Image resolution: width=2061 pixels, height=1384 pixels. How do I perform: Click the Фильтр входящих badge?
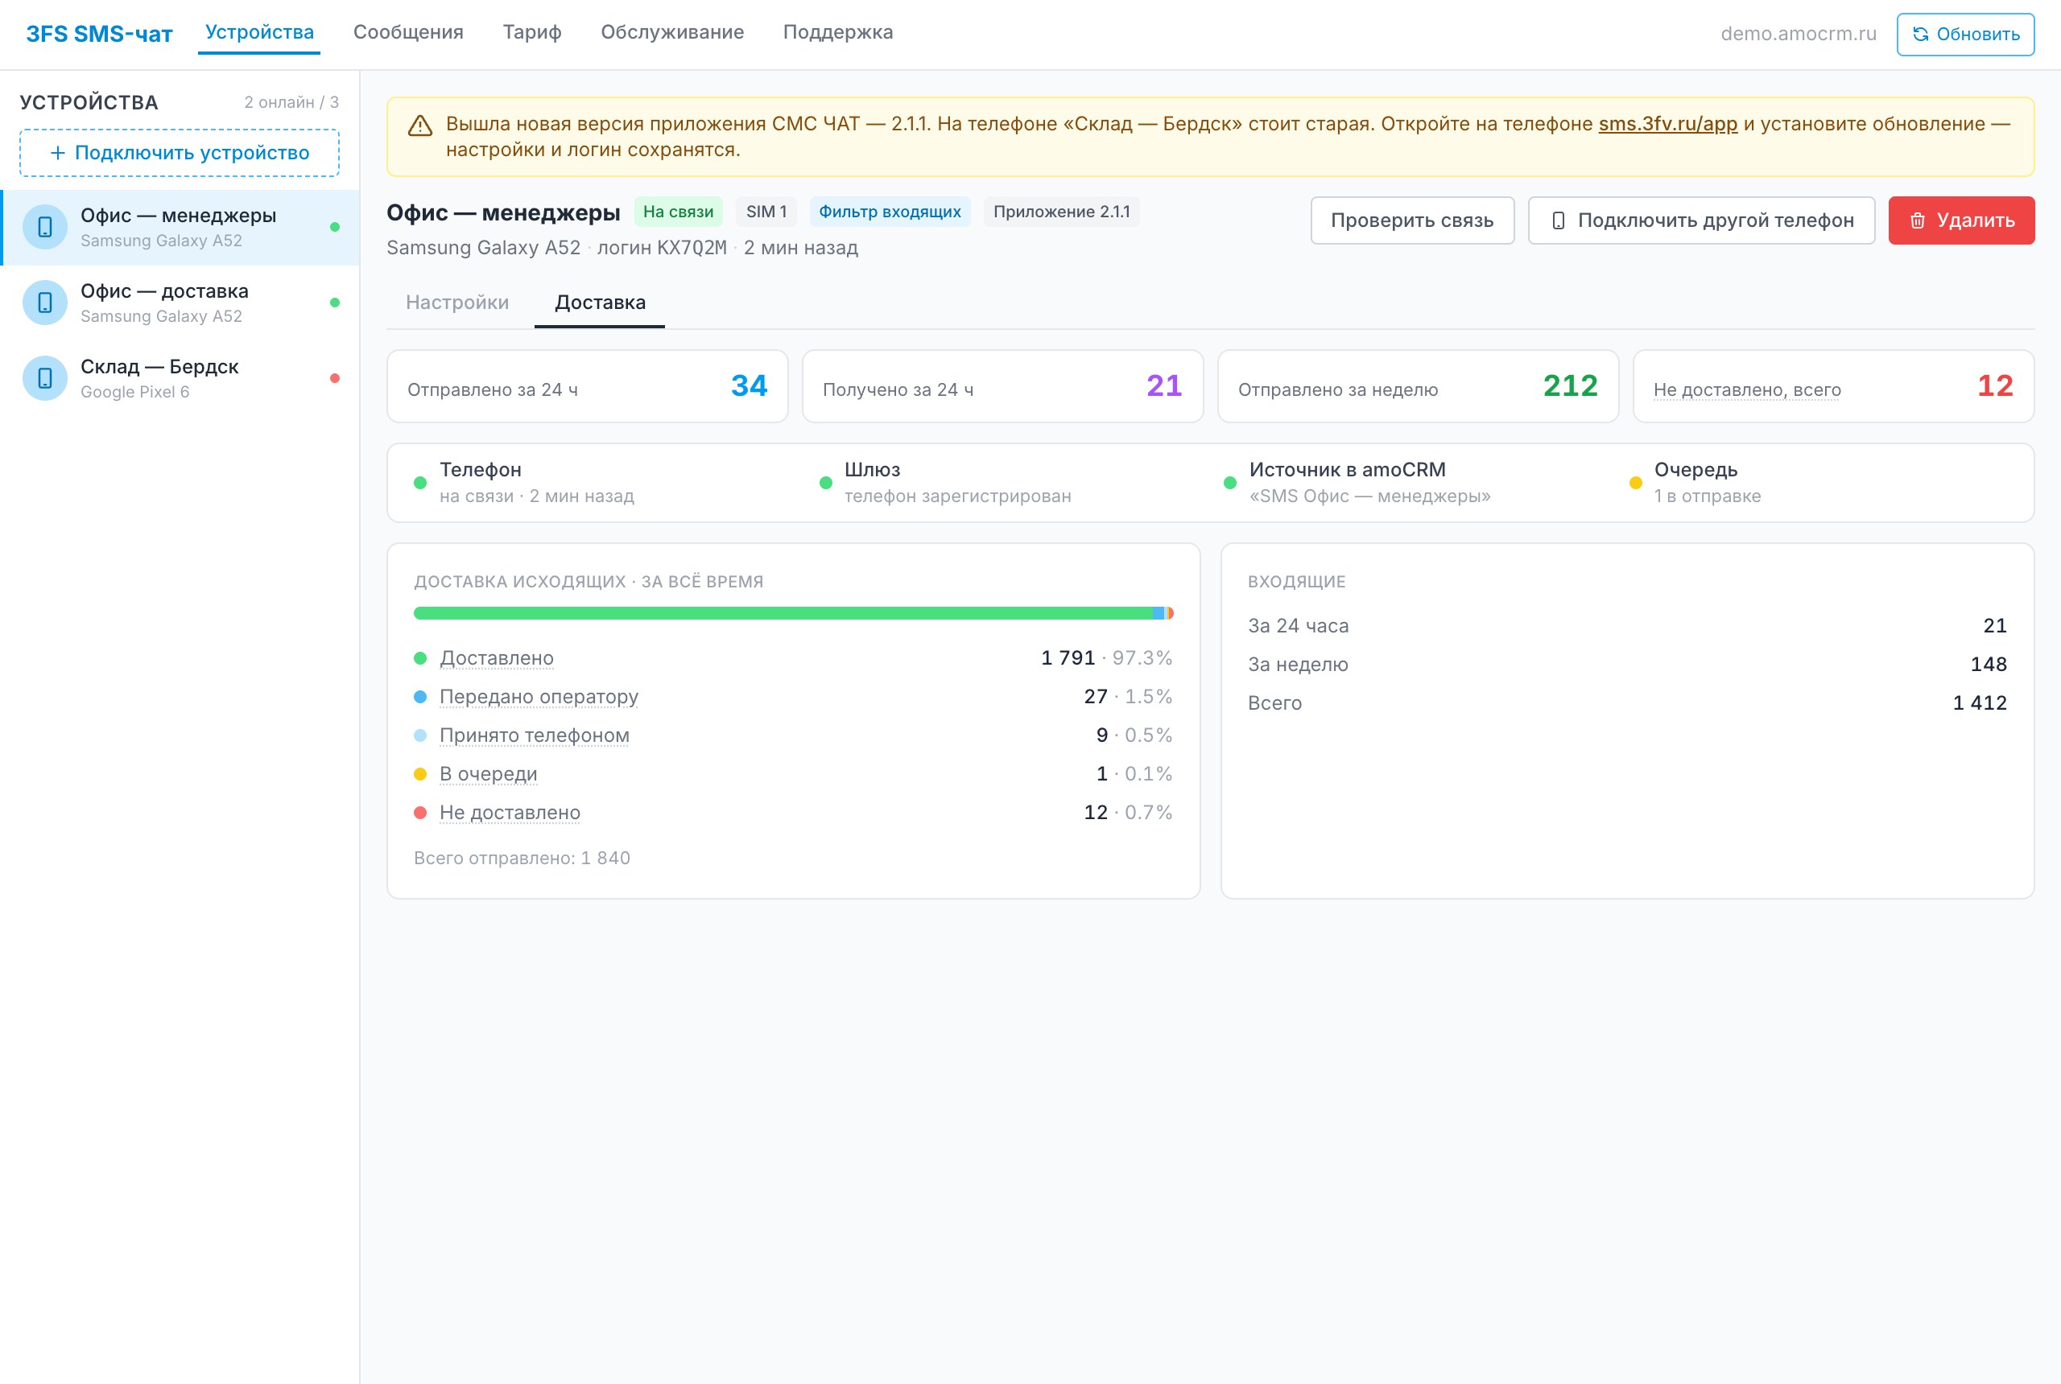coord(890,212)
